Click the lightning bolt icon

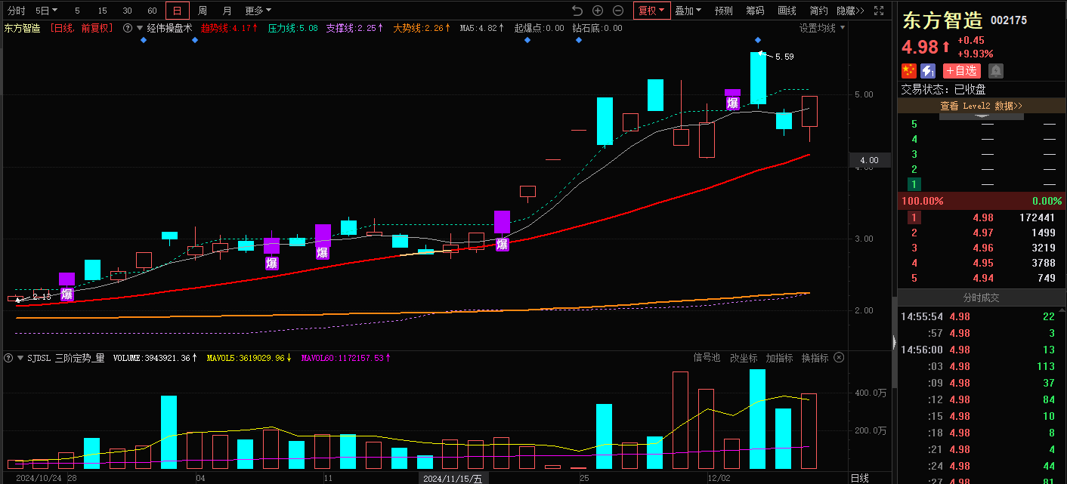tap(928, 71)
